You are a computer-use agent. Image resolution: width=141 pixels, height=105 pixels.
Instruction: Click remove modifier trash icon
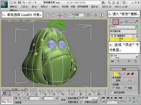click(129, 61)
